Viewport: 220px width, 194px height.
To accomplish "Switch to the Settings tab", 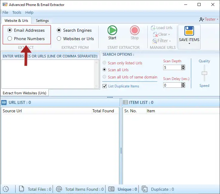I will [42, 21].
